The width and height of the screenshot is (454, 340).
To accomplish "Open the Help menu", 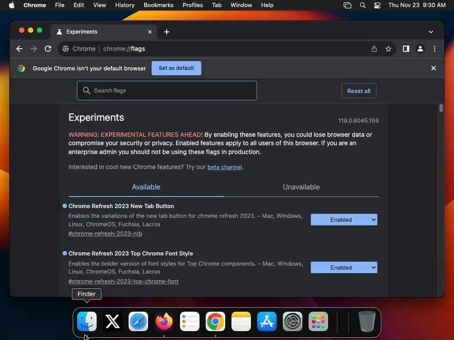I will coord(267,5).
